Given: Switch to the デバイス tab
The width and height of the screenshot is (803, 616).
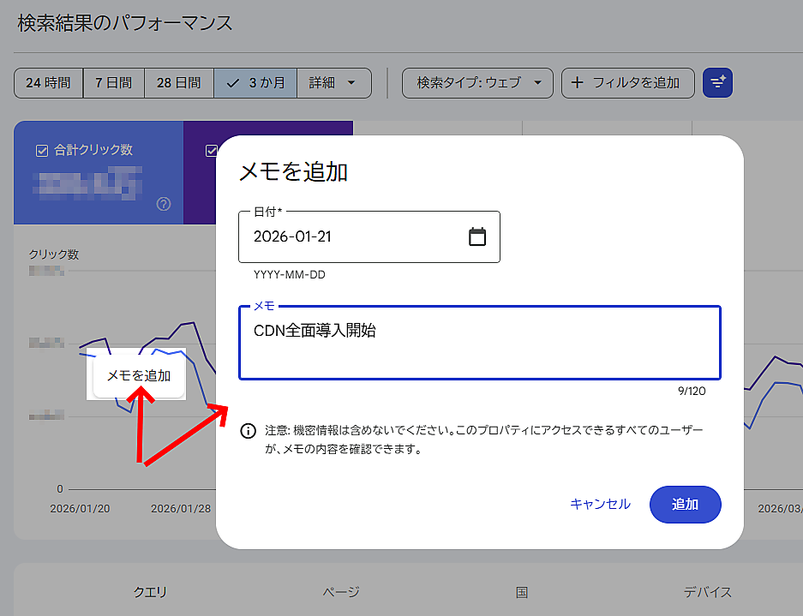Looking at the screenshot, I should pos(707,592).
